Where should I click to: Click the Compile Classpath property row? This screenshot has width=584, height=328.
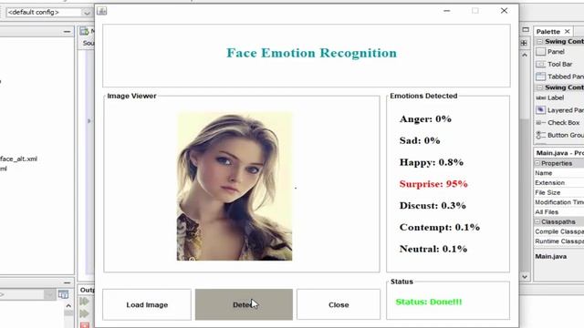click(x=559, y=231)
